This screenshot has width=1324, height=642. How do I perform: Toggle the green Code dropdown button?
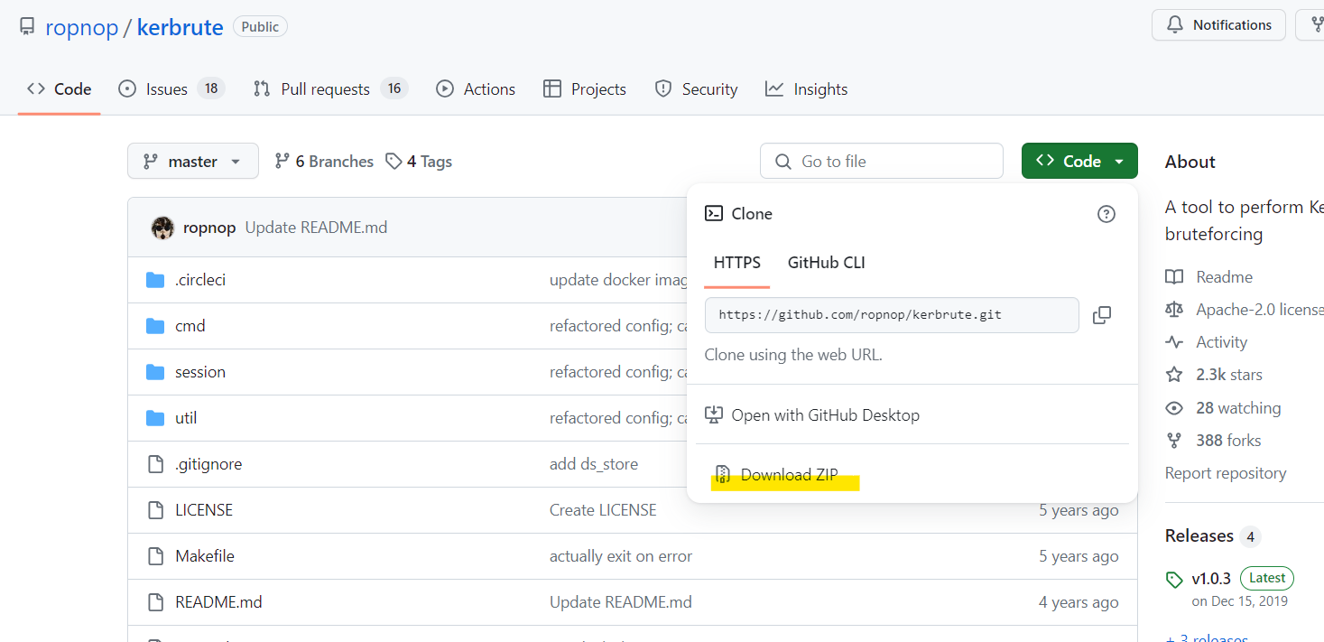point(1079,161)
